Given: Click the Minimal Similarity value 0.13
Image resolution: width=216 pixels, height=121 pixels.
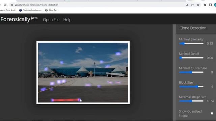Looking at the screenshot, I should [210, 43].
